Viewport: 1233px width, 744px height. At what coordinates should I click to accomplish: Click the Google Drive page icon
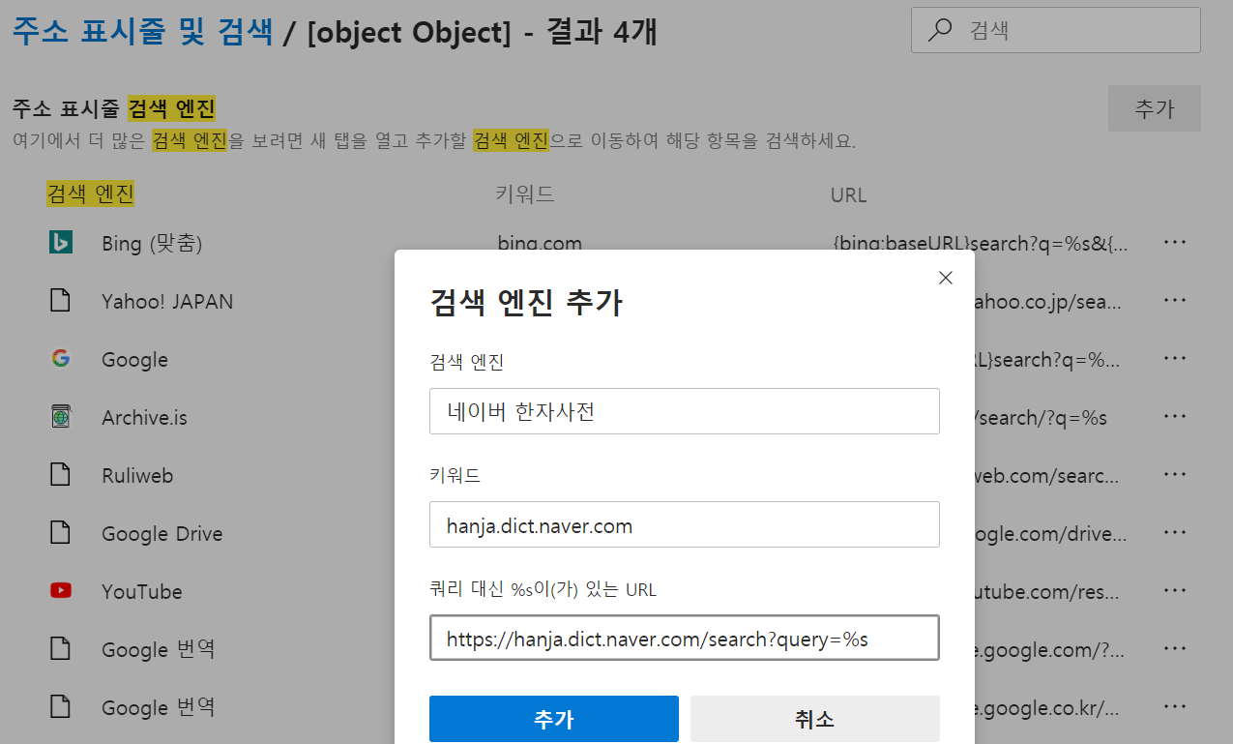tap(61, 533)
